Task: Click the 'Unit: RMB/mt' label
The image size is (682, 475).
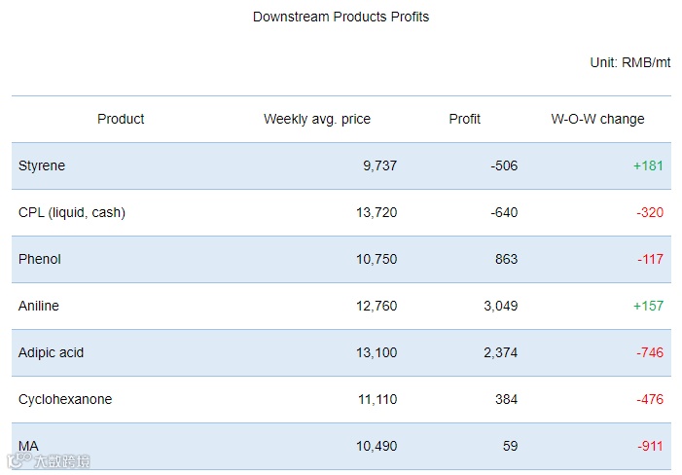Action: coord(629,62)
